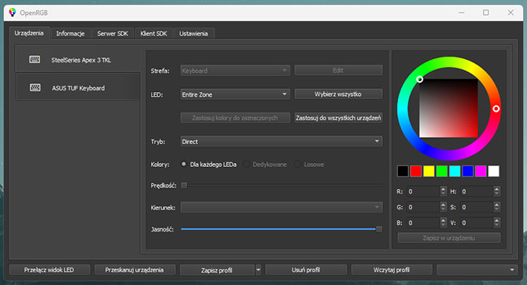Screen dimensions: 527x285
Task: Click the H value stepper arrows
Action: click(497, 191)
